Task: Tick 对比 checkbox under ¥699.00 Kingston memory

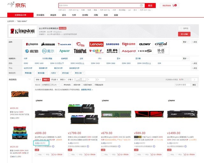Action: tap(37, 154)
